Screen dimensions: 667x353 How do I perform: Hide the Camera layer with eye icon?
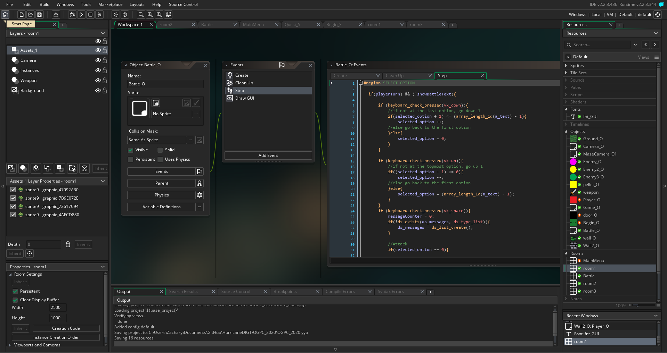[98, 60]
